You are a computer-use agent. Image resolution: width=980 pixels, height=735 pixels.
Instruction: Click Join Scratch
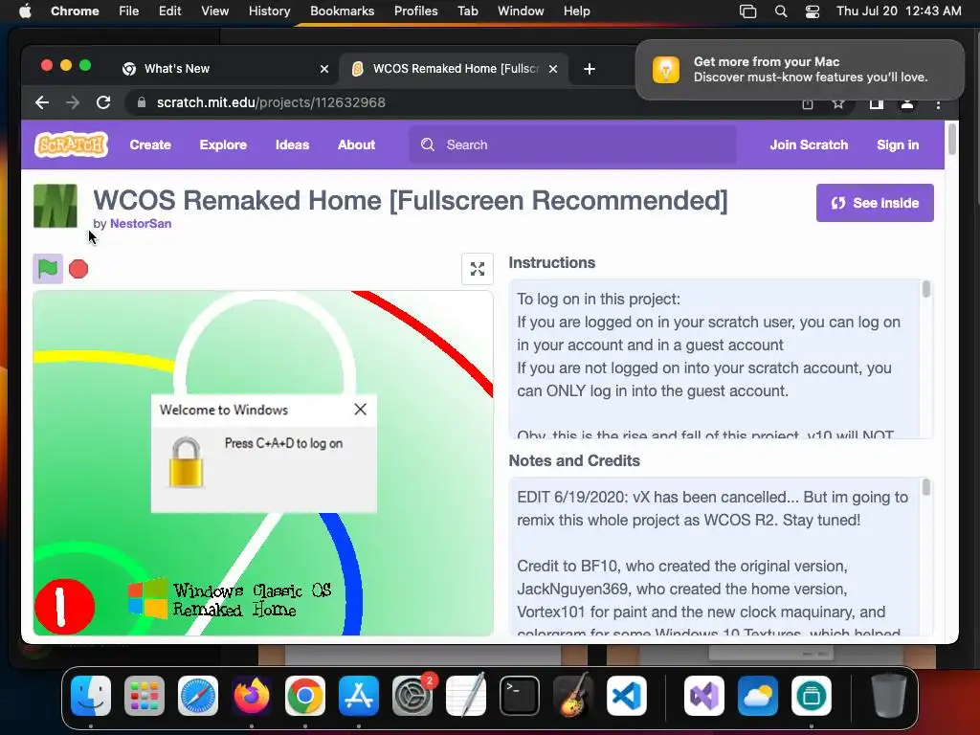point(809,145)
